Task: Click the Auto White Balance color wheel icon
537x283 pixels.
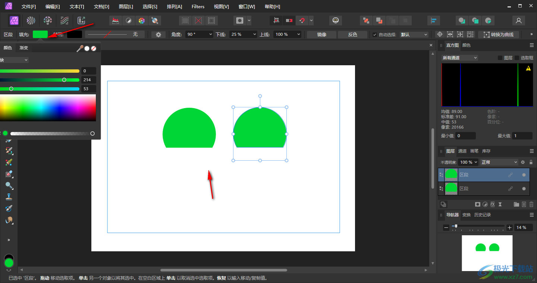Action: tap(141, 21)
